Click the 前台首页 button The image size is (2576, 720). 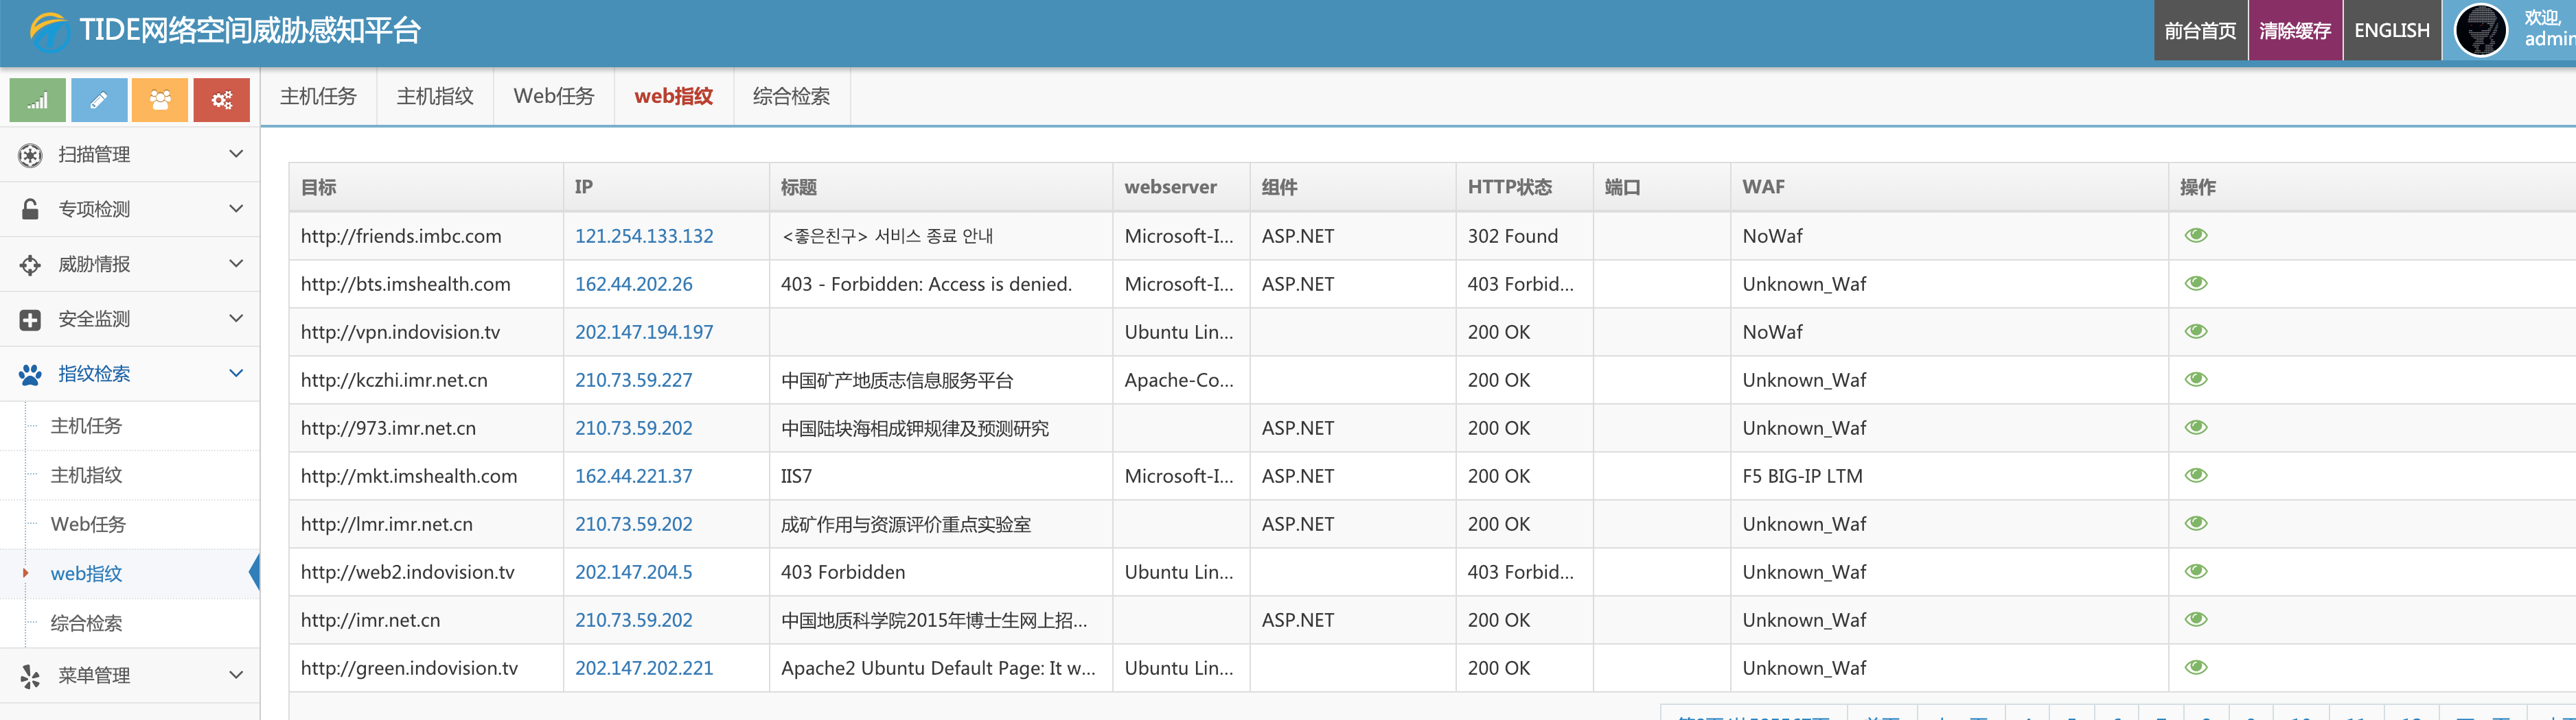(x=2200, y=31)
